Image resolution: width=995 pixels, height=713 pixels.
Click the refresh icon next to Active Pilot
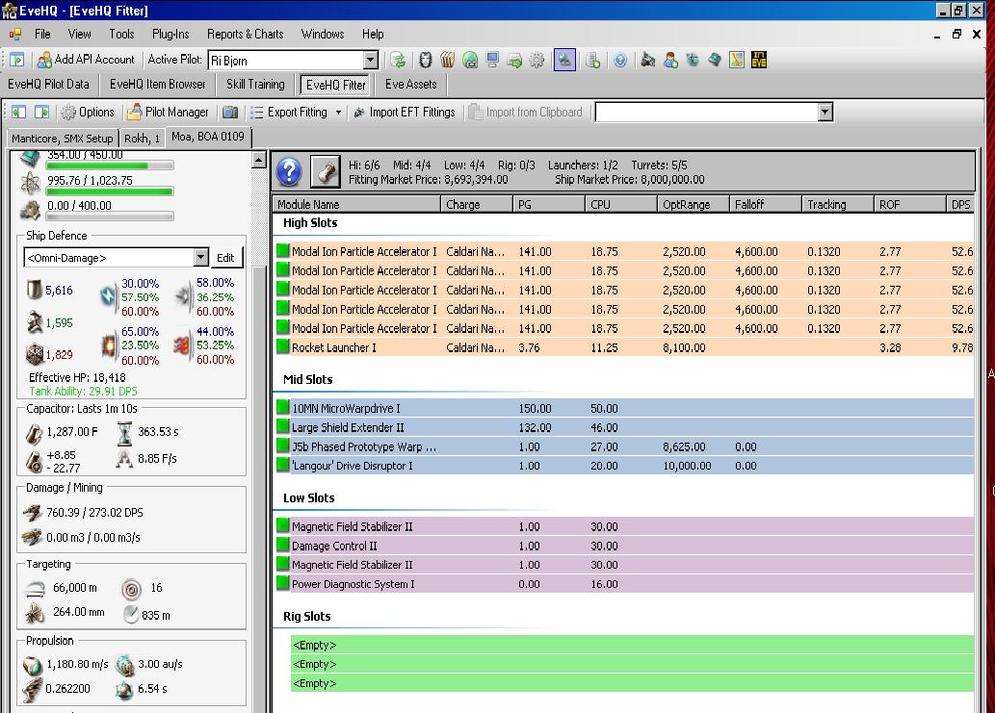tap(398, 60)
